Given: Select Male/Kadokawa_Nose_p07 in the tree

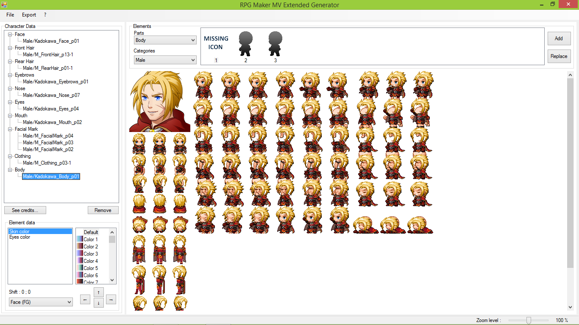Looking at the screenshot, I should tap(51, 95).
